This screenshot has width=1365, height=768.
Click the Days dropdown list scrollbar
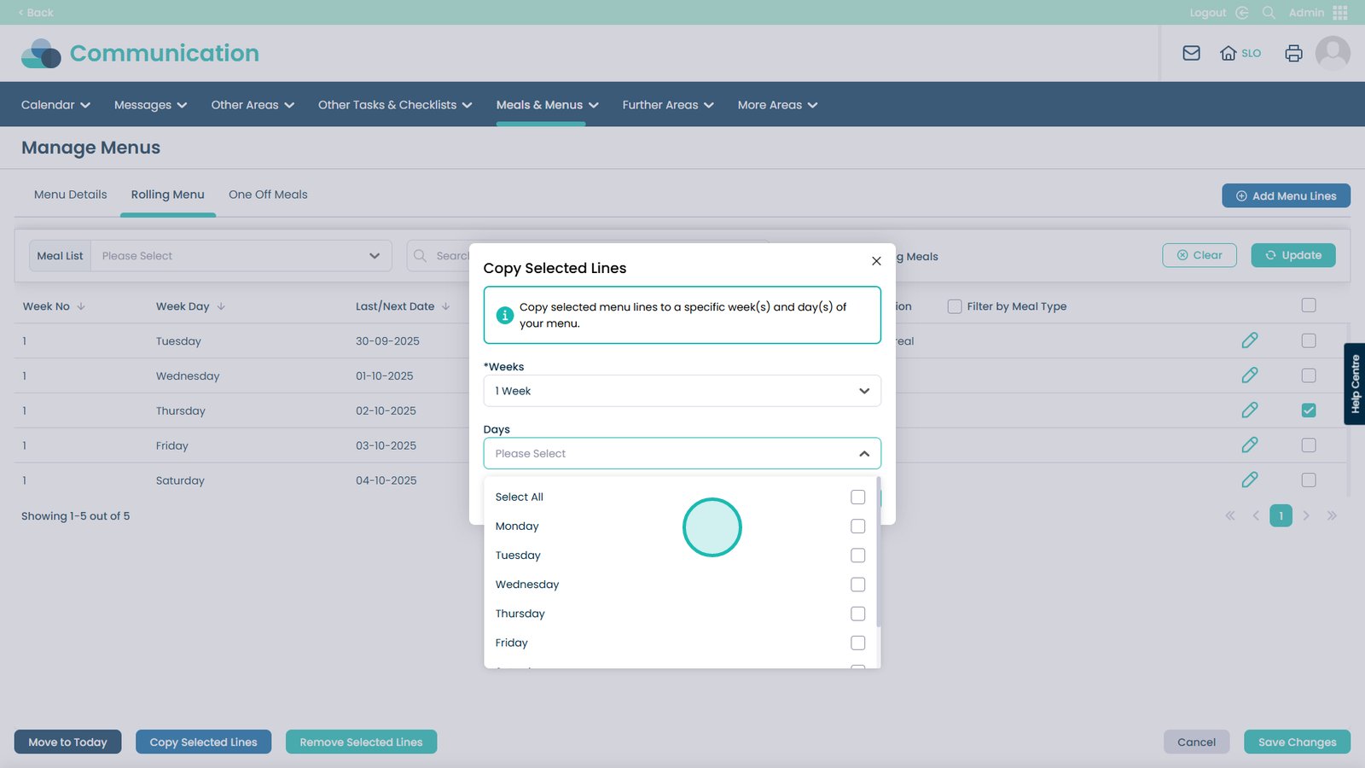[878, 553]
